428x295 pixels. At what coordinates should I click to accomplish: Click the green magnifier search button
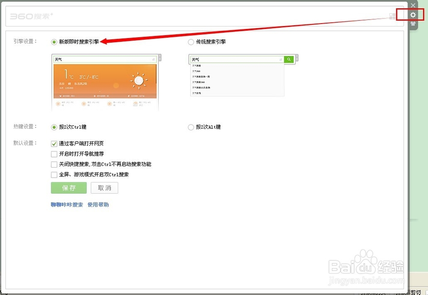click(288, 59)
